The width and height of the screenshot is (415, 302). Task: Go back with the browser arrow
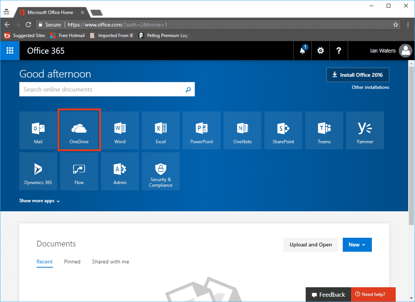tap(7, 25)
